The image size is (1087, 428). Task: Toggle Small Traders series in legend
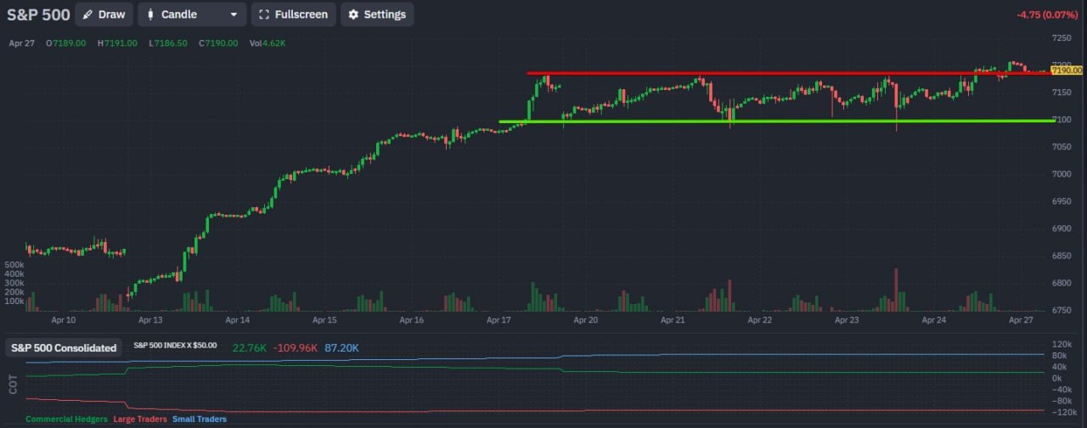click(x=200, y=420)
